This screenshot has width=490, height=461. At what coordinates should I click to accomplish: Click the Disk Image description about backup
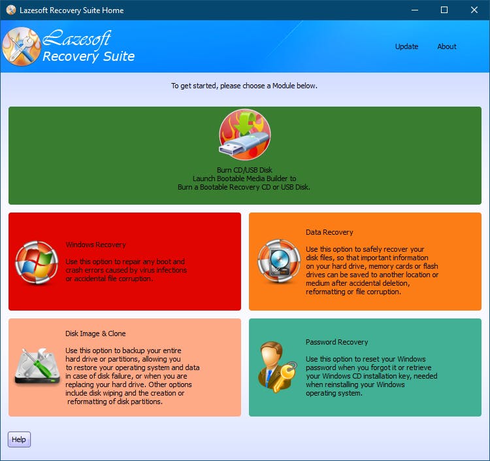coord(133,376)
